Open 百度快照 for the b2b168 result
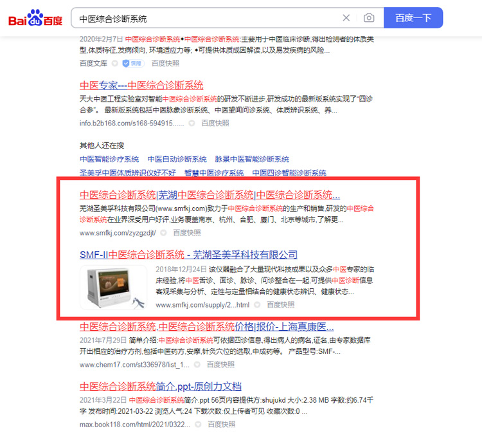 click(215, 124)
